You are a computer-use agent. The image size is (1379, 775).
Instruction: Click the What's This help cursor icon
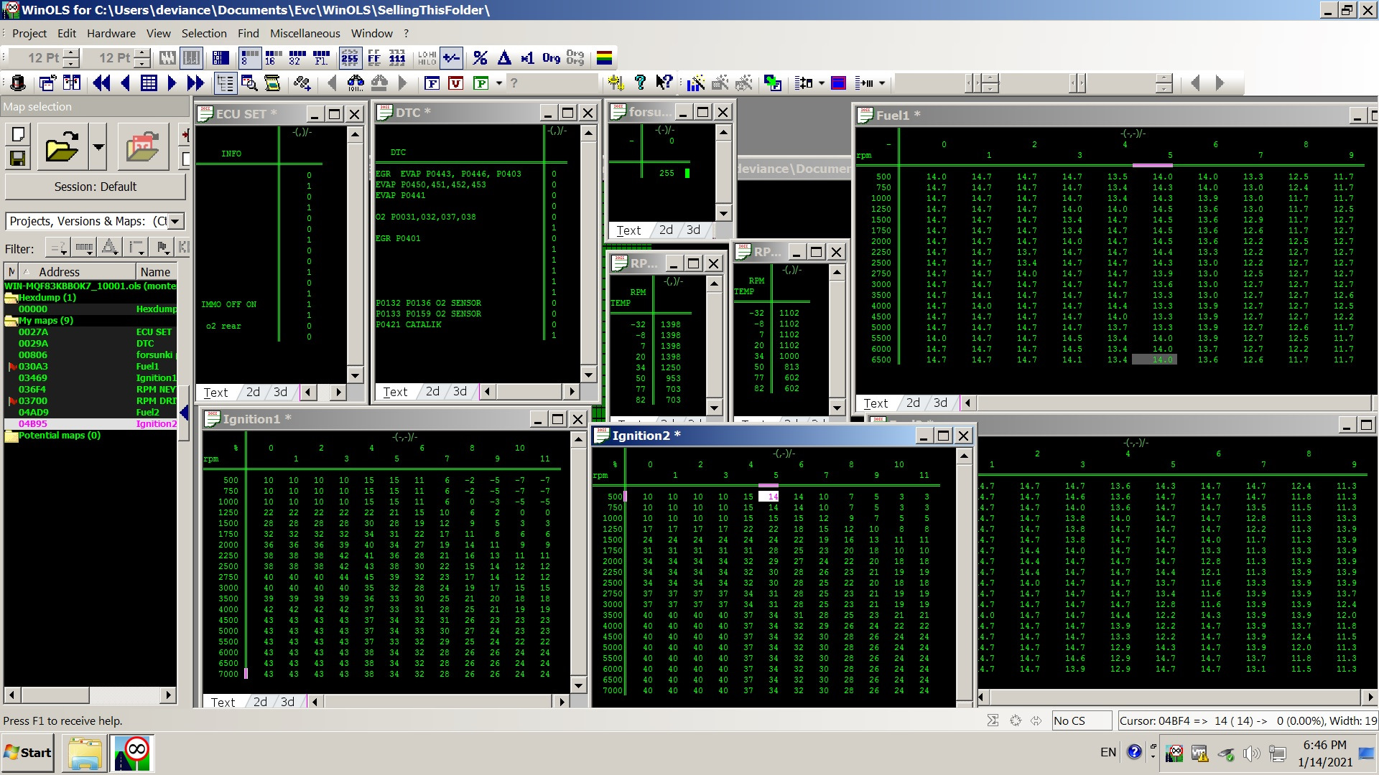click(x=664, y=83)
